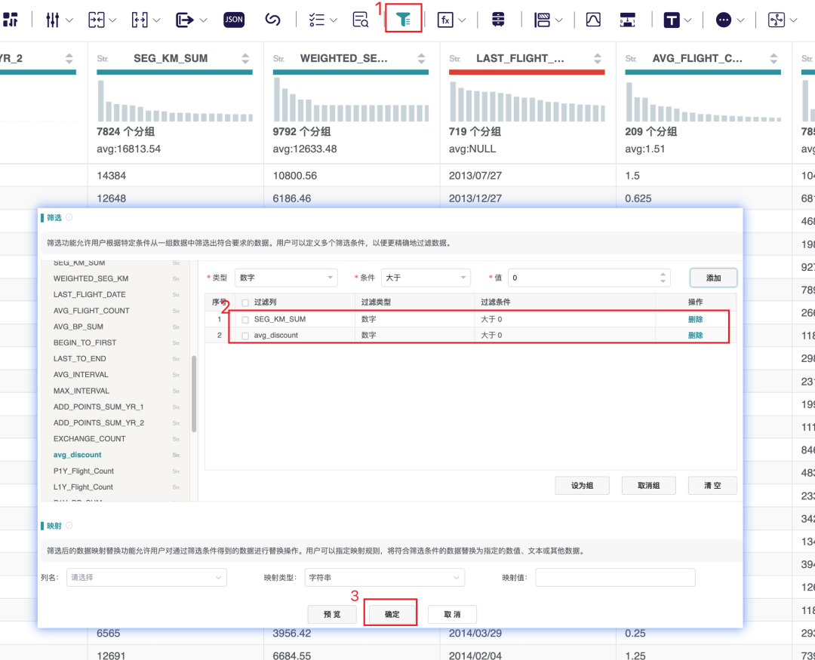Screen dimensions: 815x660
Task: Open the filter funnel tool
Action: click(403, 20)
